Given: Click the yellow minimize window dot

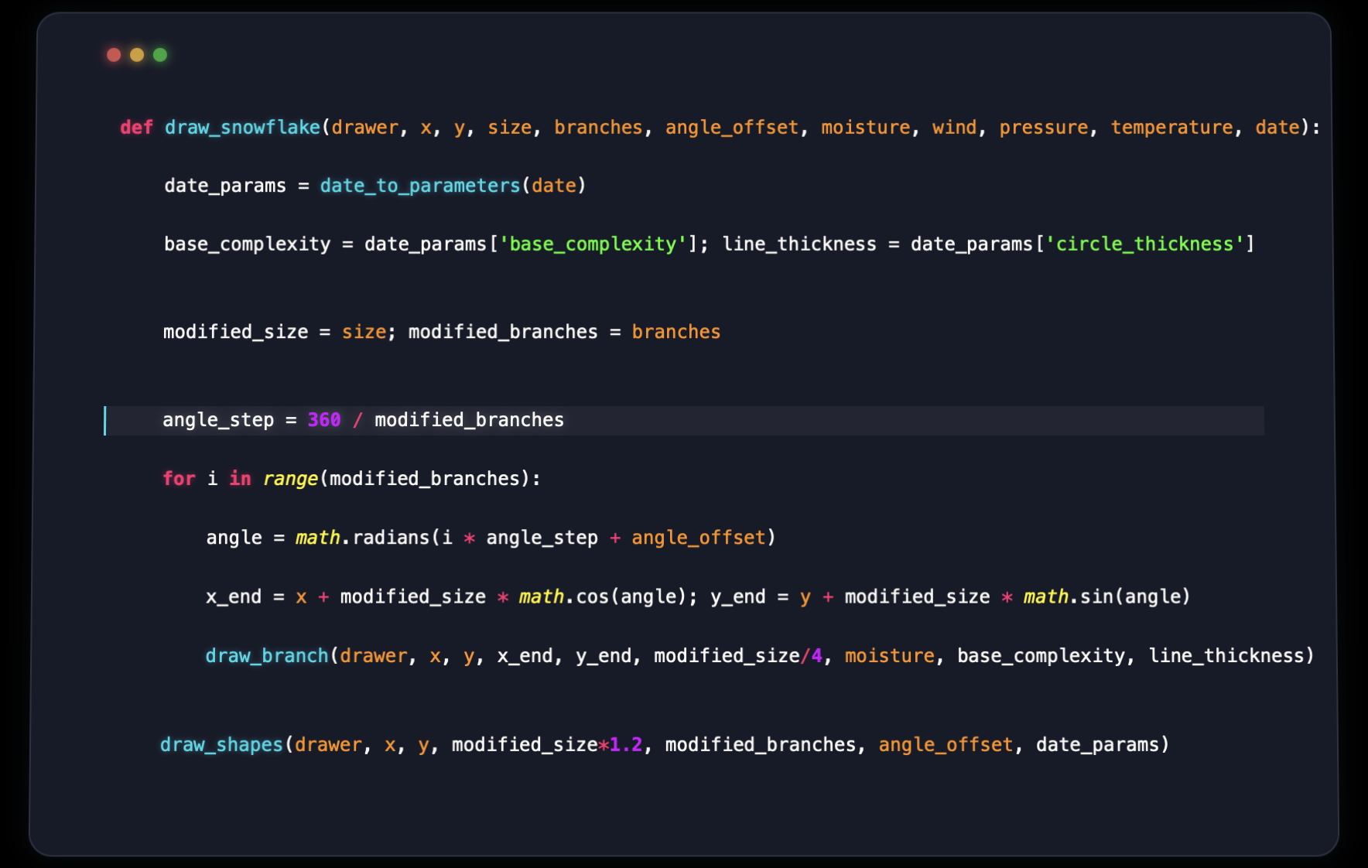Looking at the screenshot, I should [x=137, y=55].
